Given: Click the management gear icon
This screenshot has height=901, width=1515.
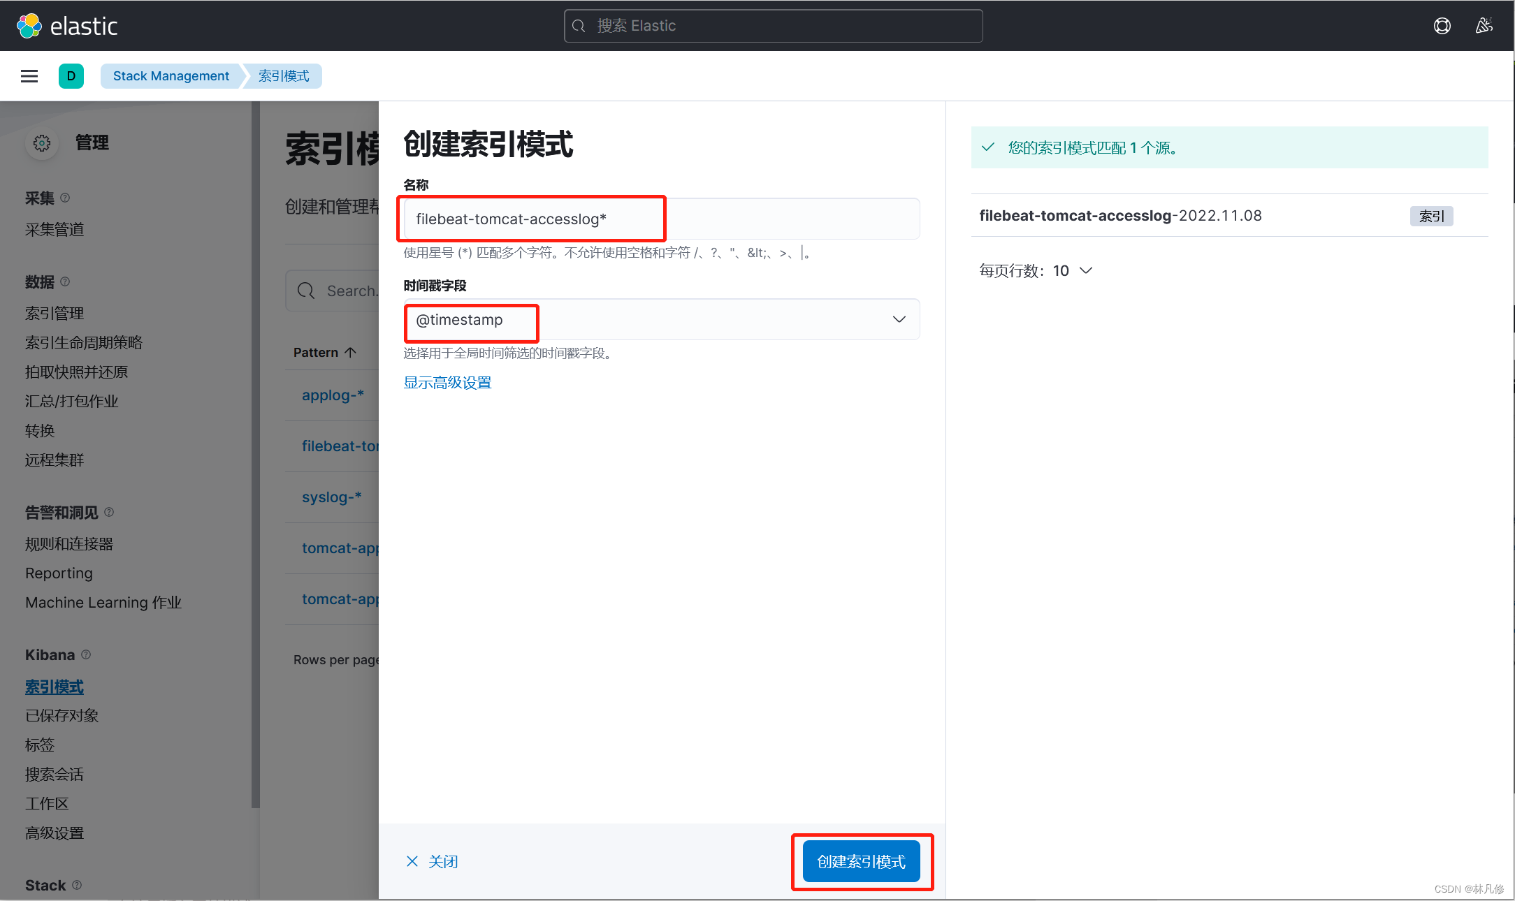Looking at the screenshot, I should (42, 143).
